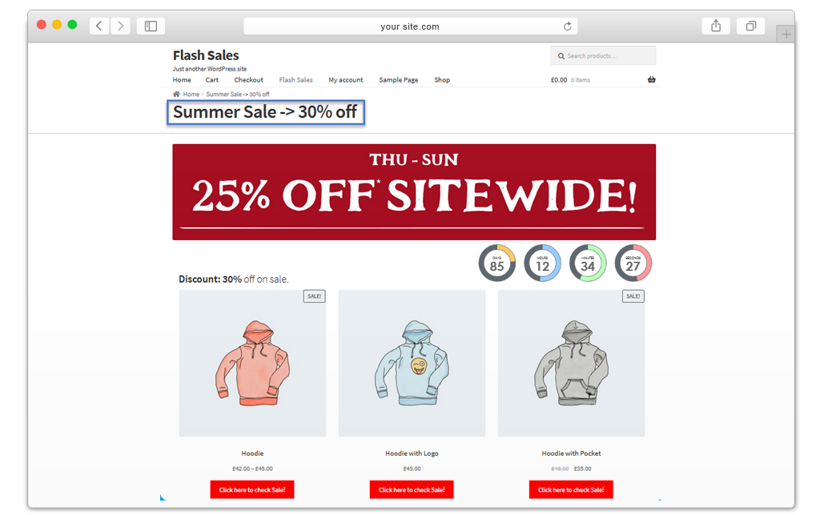Screen dimensions: 820x515
Task: Open the Hoodie with Logo product image
Action: point(412,363)
